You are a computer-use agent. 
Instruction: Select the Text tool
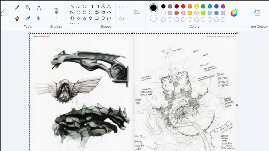pos(39,7)
